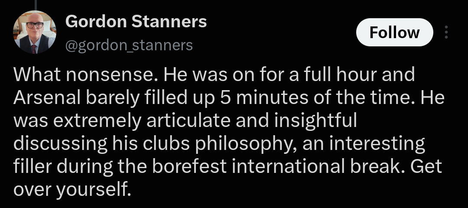Click the word "Get" ending the fifth line
The image size is (468, 208).
(x=426, y=167)
